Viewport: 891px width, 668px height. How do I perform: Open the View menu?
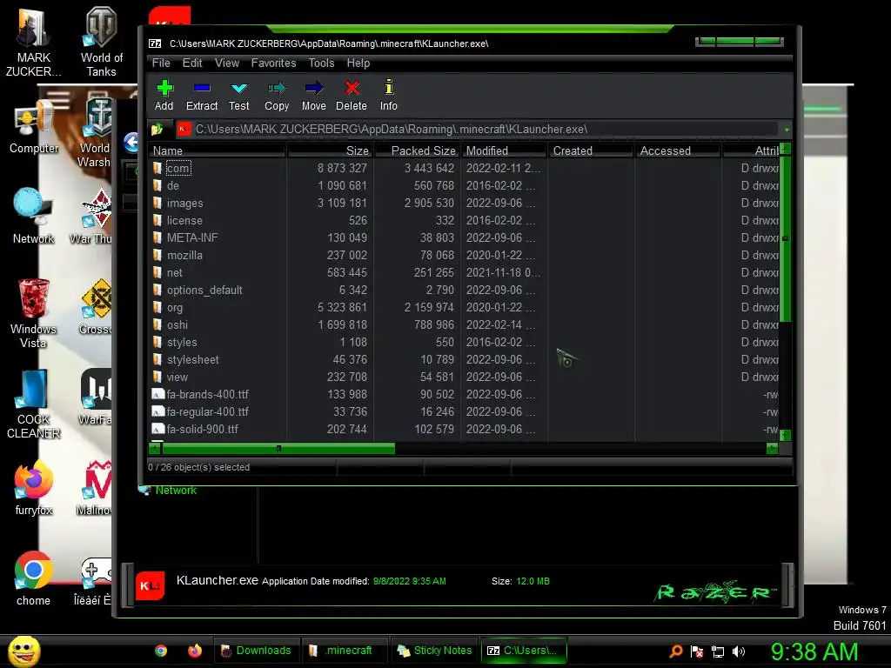pos(227,63)
